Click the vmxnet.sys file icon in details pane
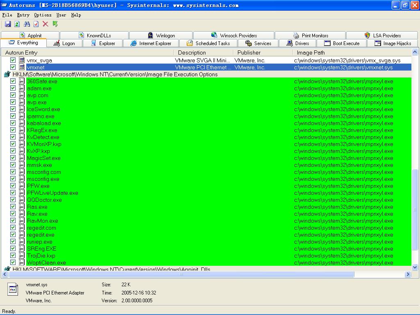The height and width of the screenshot is (315, 420). pos(13,289)
